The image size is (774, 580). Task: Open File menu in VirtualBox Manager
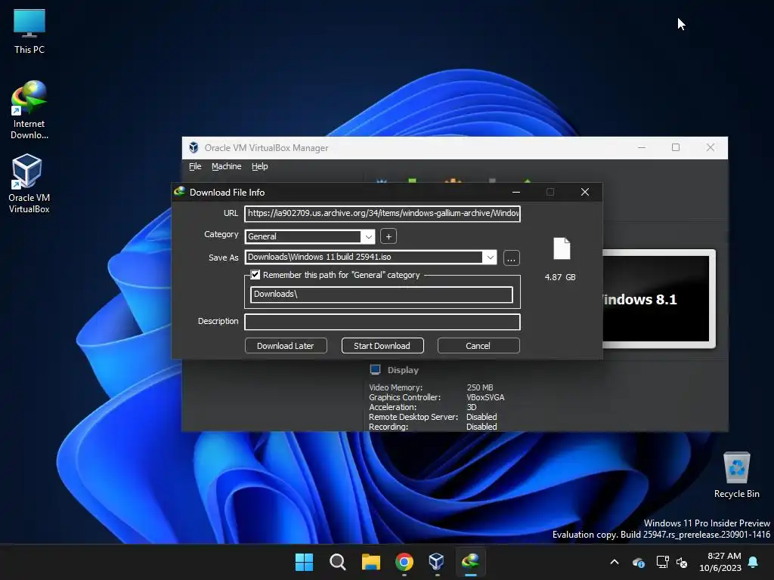pyautogui.click(x=195, y=166)
